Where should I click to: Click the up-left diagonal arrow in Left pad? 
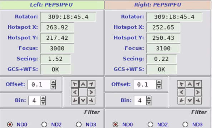[x=75, y=84]
